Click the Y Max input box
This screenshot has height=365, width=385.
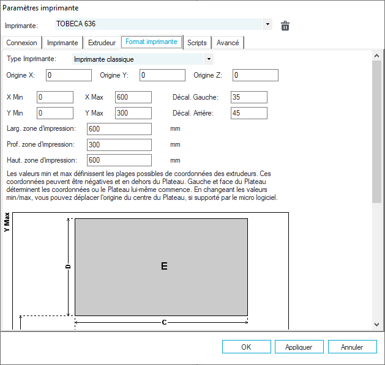(133, 113)
